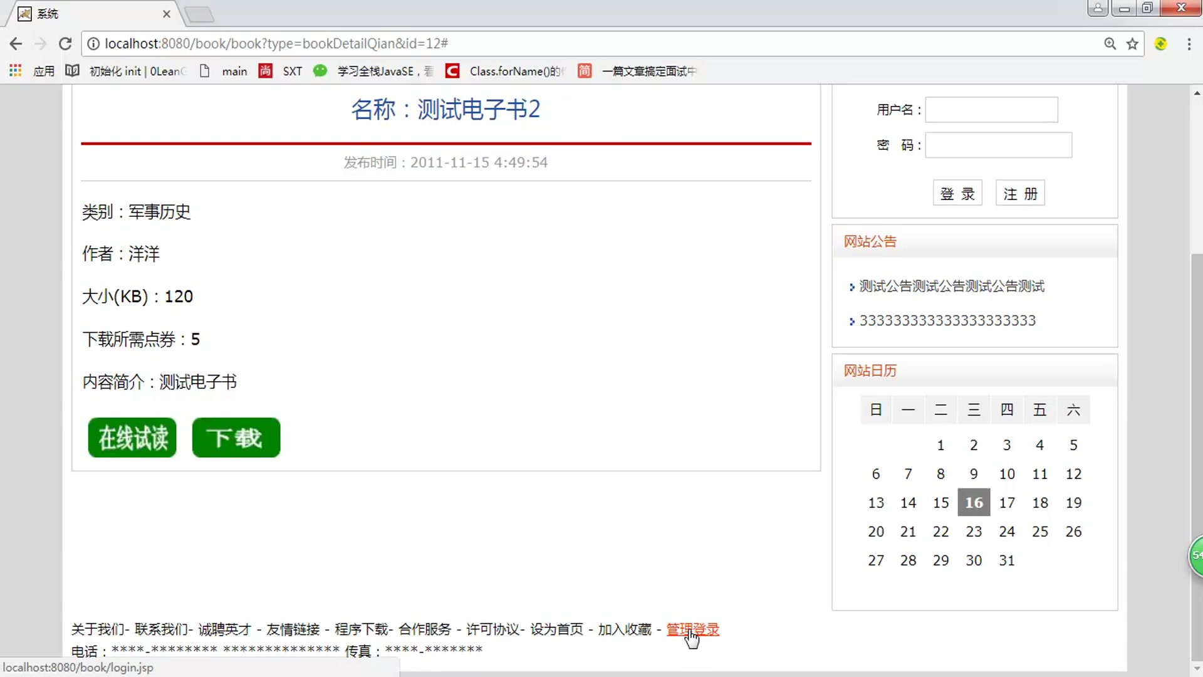
Task: Click the 登录 login button
Action: click(957, 193)
